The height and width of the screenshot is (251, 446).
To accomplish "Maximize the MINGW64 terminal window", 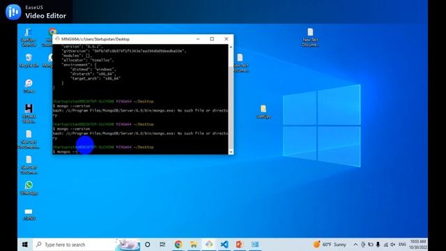I will point(212,39).
